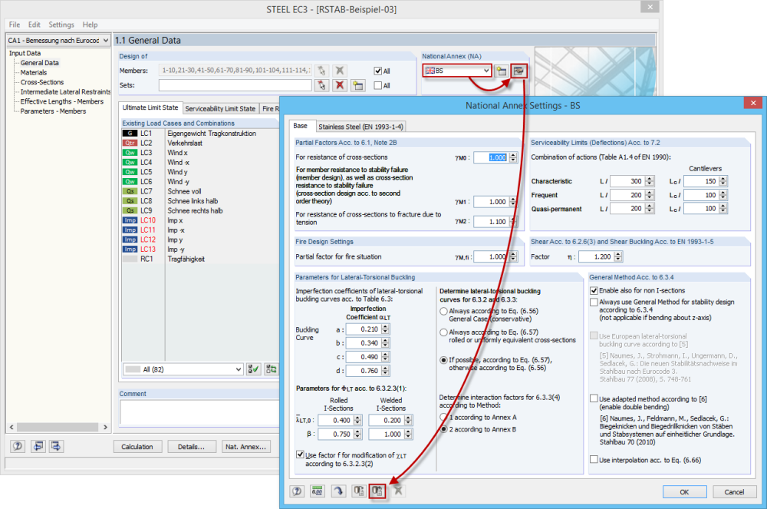Click the Qs category badge of LC7
Image resolution: width=767 pixels, height=509 pixels.
pos(130,191)
